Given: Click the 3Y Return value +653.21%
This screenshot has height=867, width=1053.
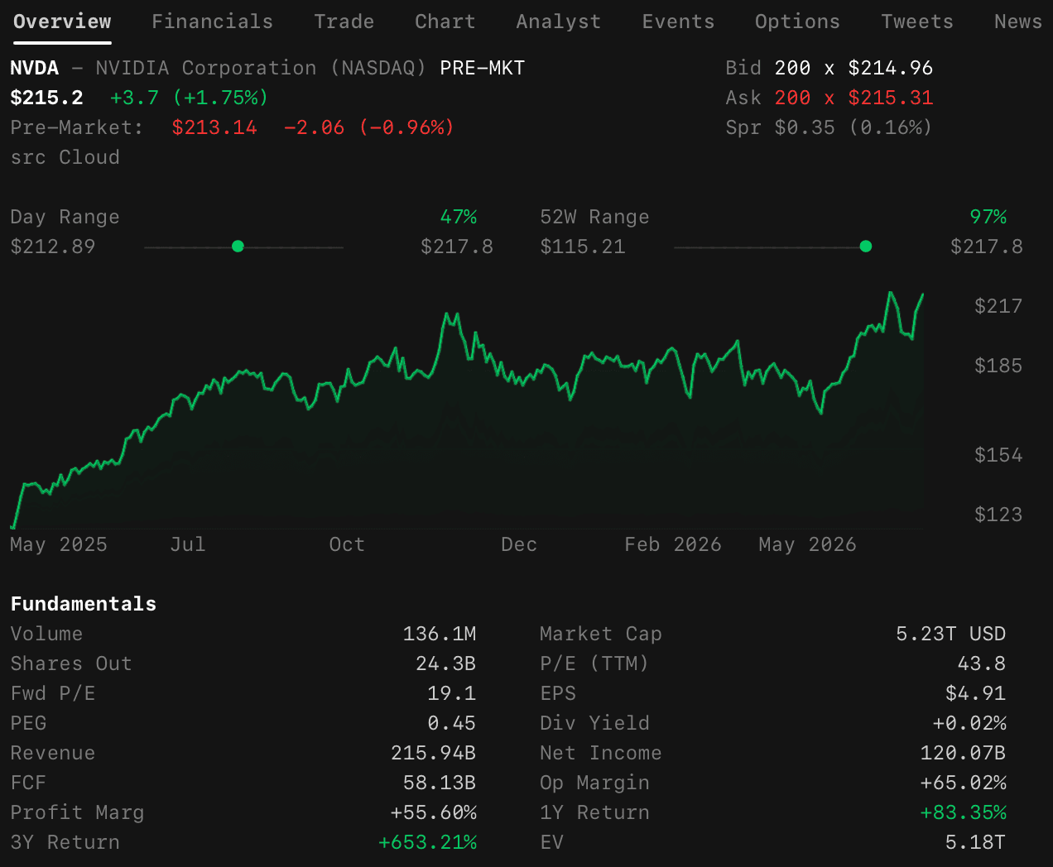Looking at the screenshot, I should (x=428, y=842).
